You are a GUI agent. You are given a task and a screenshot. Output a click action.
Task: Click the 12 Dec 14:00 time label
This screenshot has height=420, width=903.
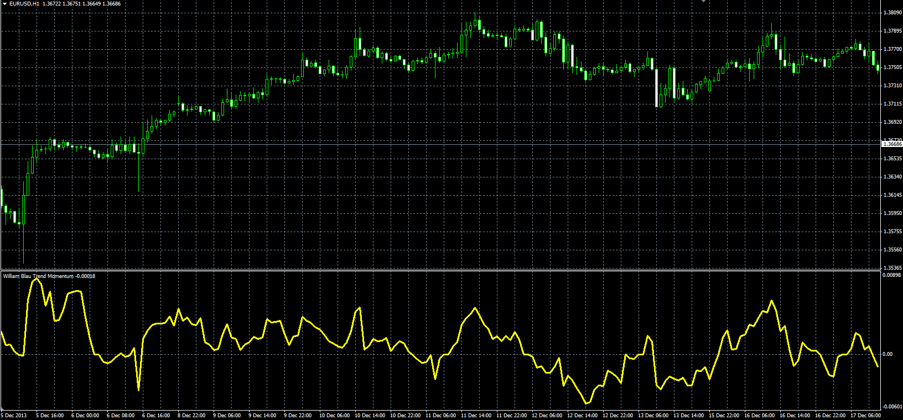(x=583, y=416)
